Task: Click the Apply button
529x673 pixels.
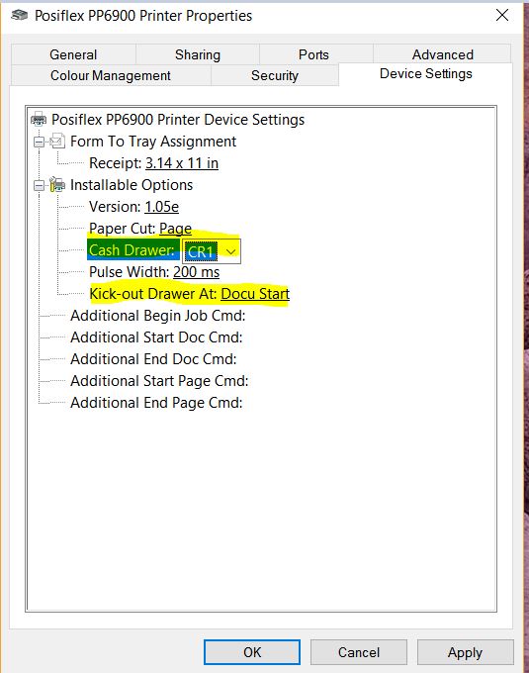Action: [465, 652]
